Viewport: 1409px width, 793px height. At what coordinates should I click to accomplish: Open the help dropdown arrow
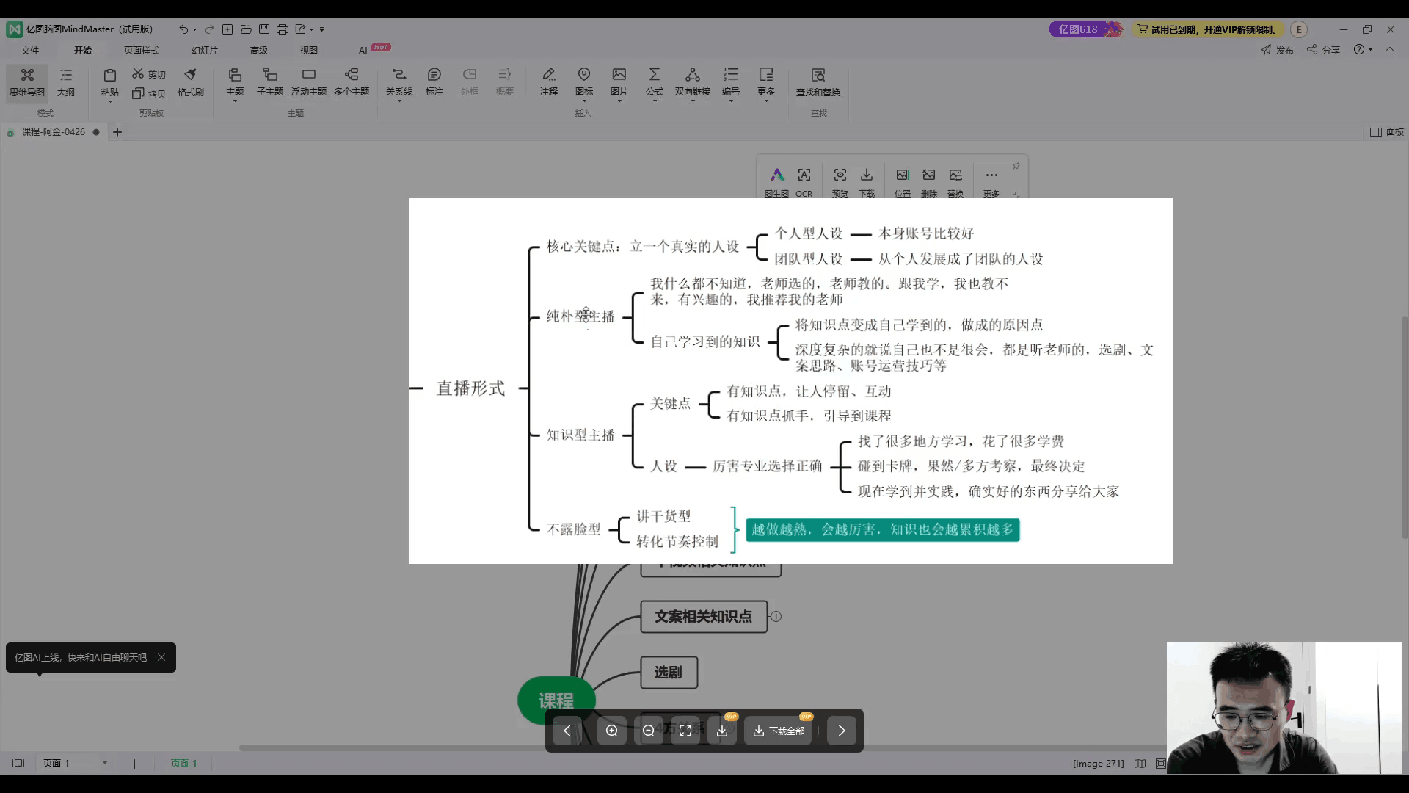point(1371,50)
